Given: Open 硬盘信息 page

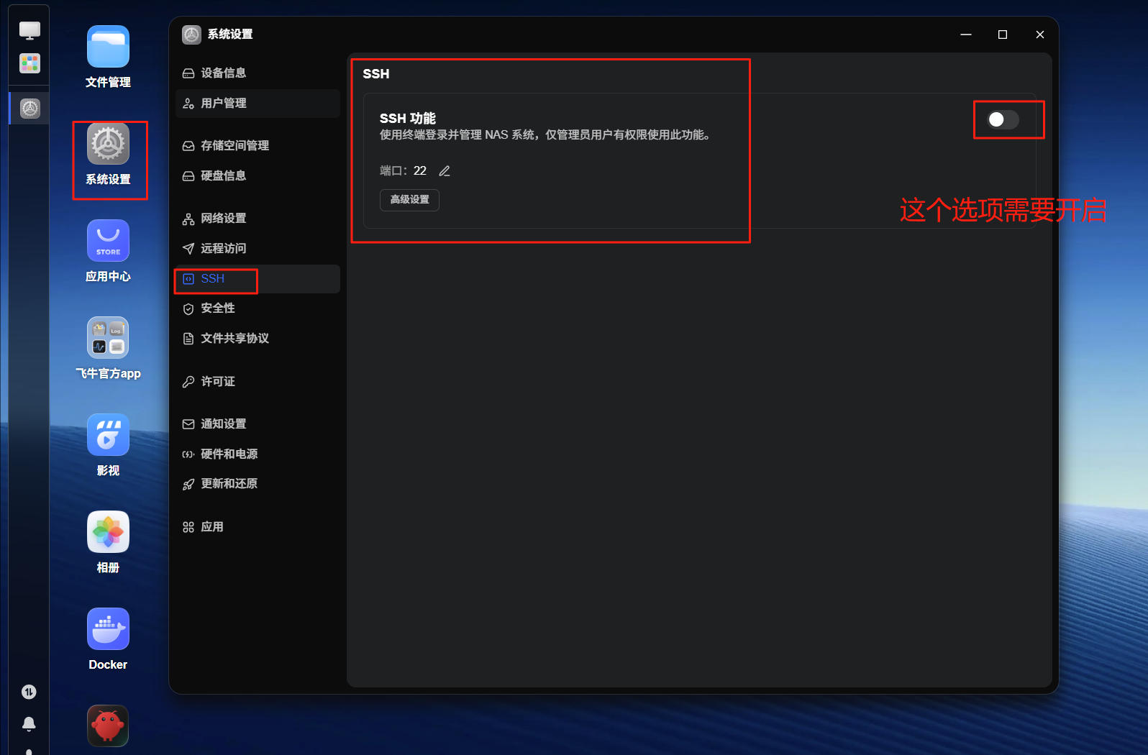Looking at the screenshot, I should (x=258, y=176).
